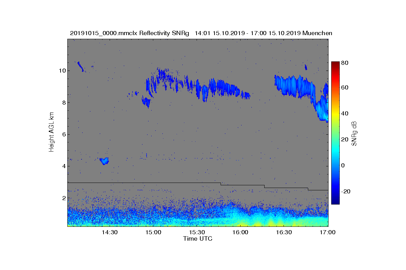Click the height tick label 2
Screen dimensions: 406x270
coord(64,198)
